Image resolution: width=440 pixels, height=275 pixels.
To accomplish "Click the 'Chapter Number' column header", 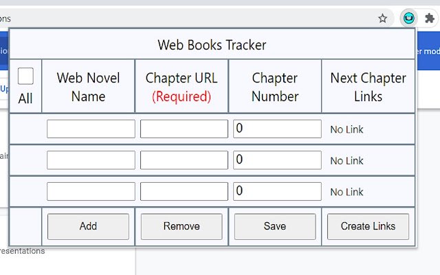I will tap(275, 87).
